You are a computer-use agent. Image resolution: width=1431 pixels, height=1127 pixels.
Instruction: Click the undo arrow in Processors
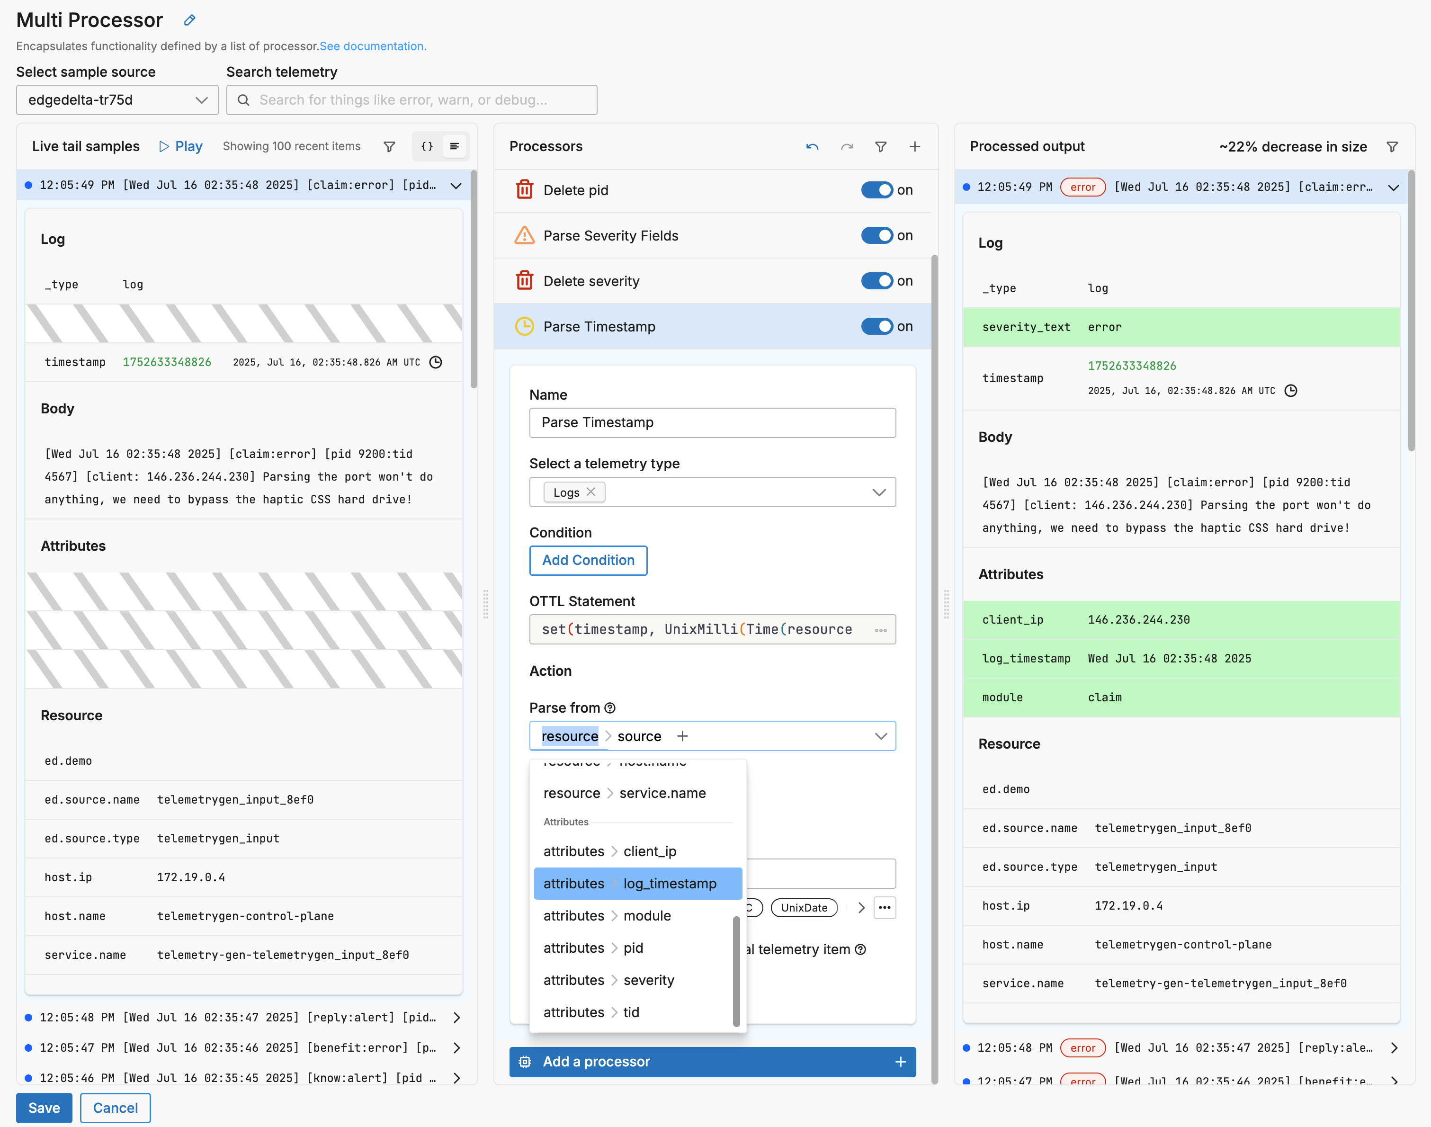[812, 146]
